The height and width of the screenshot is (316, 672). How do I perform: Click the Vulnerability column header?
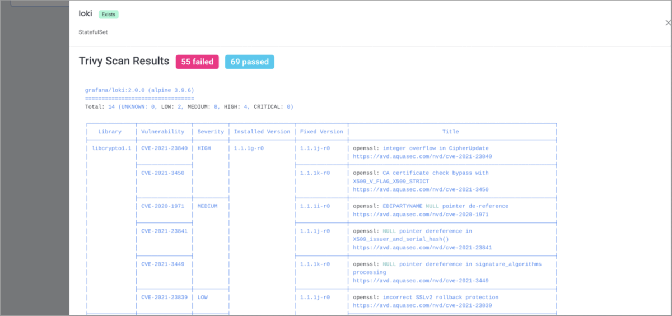coord(162,132)
